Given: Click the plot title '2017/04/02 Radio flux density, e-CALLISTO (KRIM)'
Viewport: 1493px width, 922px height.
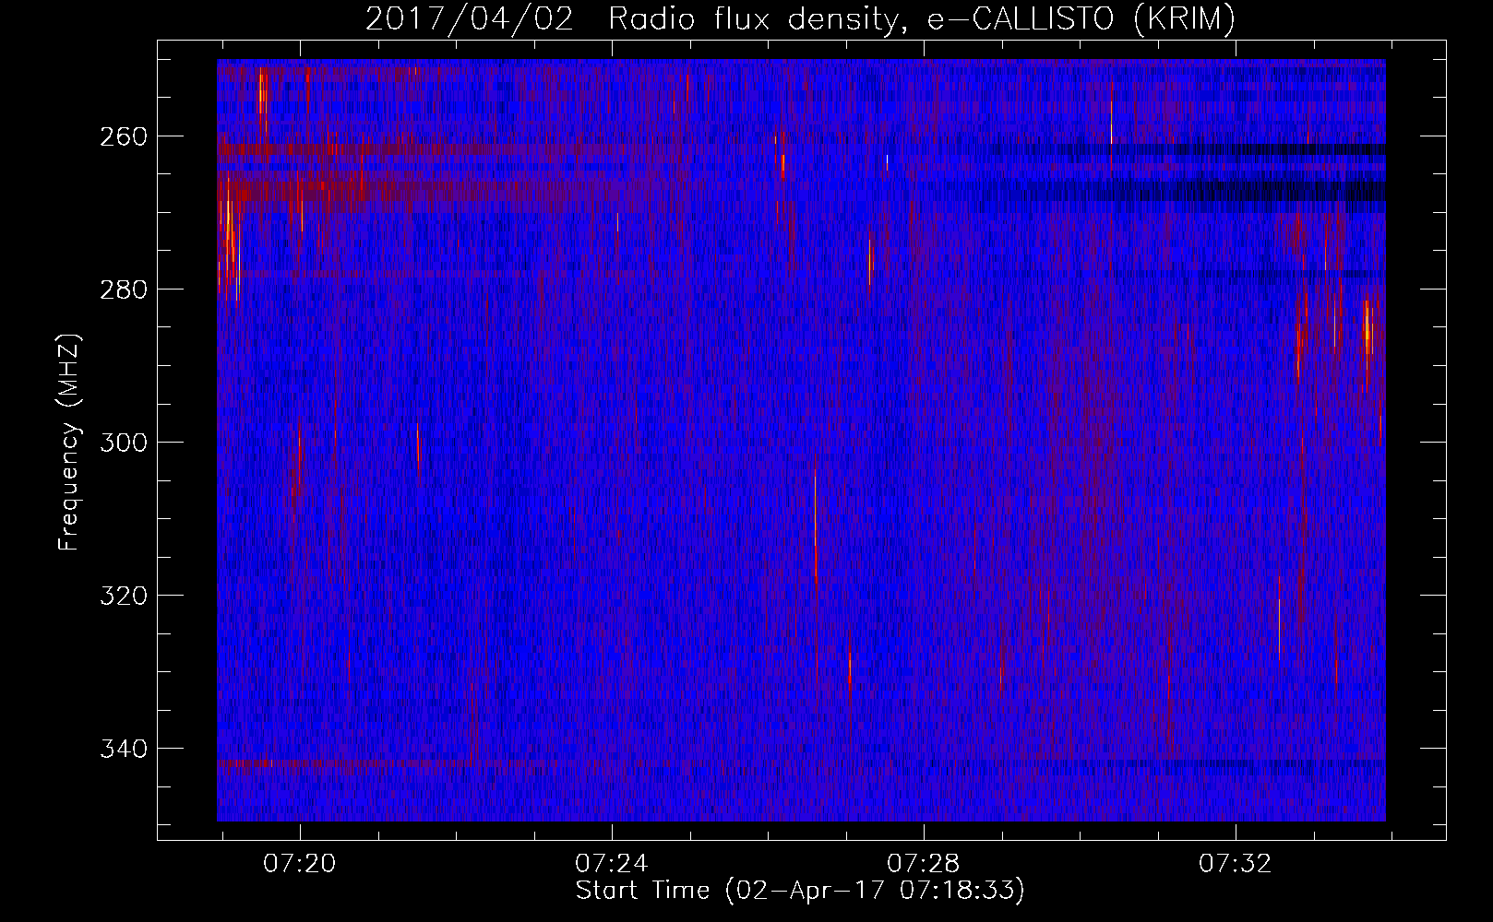Looking at the screenshot, I should coord(800,19).
